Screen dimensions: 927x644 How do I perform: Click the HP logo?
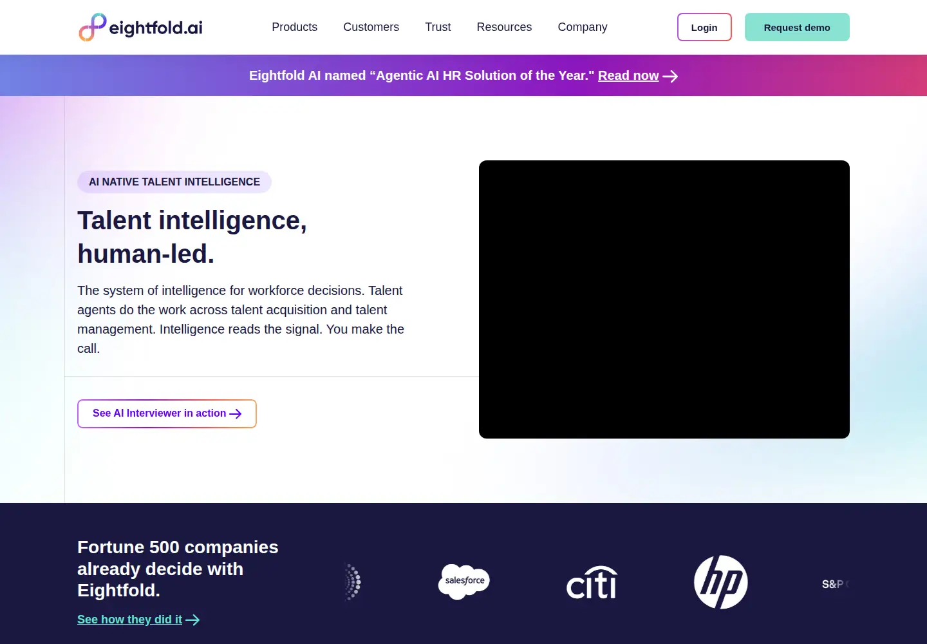tap(721, 582)
